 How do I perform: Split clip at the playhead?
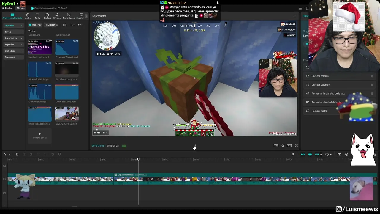31,154
